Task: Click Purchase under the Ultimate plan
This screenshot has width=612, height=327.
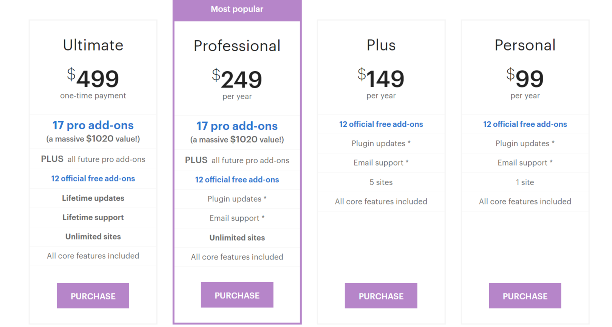Action: point(93,296)
